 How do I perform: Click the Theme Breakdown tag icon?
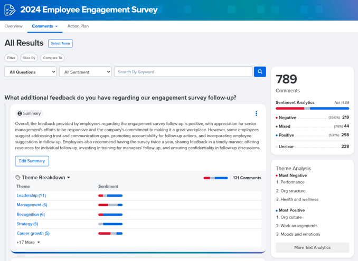pos(18,178)
